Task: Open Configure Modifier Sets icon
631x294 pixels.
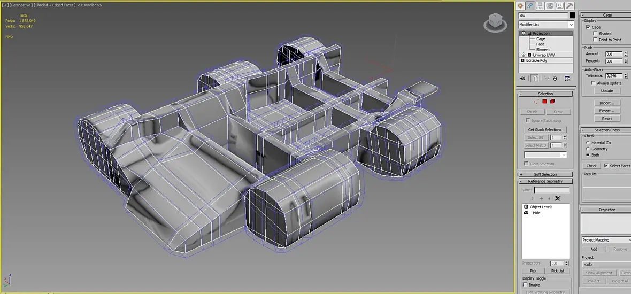Action: click(567, 79)
